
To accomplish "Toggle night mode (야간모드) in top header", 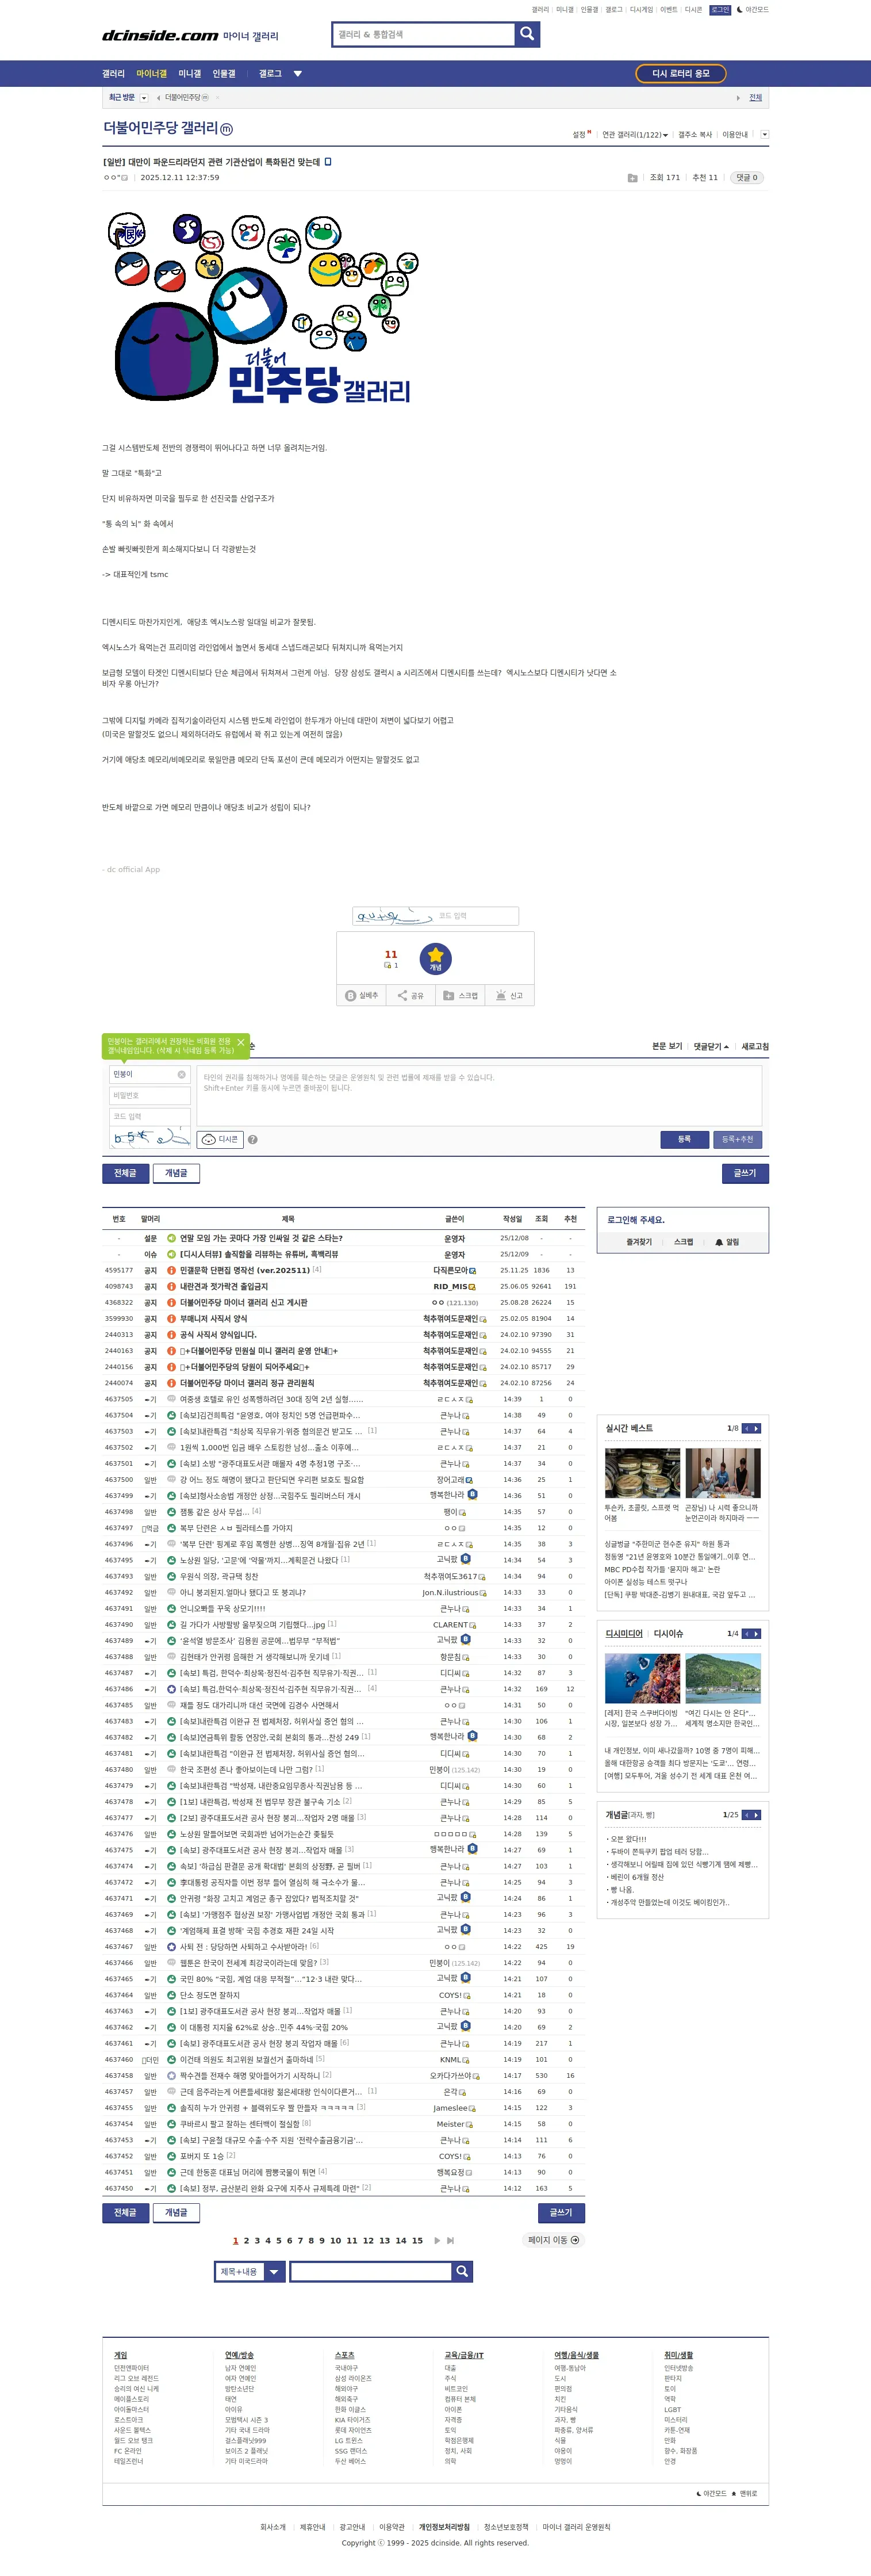I will [x=753, y=10].
